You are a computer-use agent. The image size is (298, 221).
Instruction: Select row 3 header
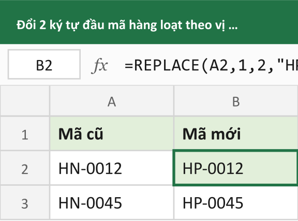point(25,202)
